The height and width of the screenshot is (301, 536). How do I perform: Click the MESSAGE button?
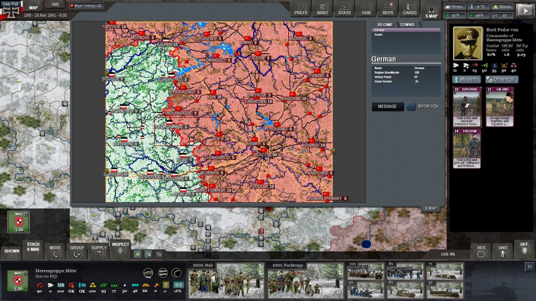(387, 107)
